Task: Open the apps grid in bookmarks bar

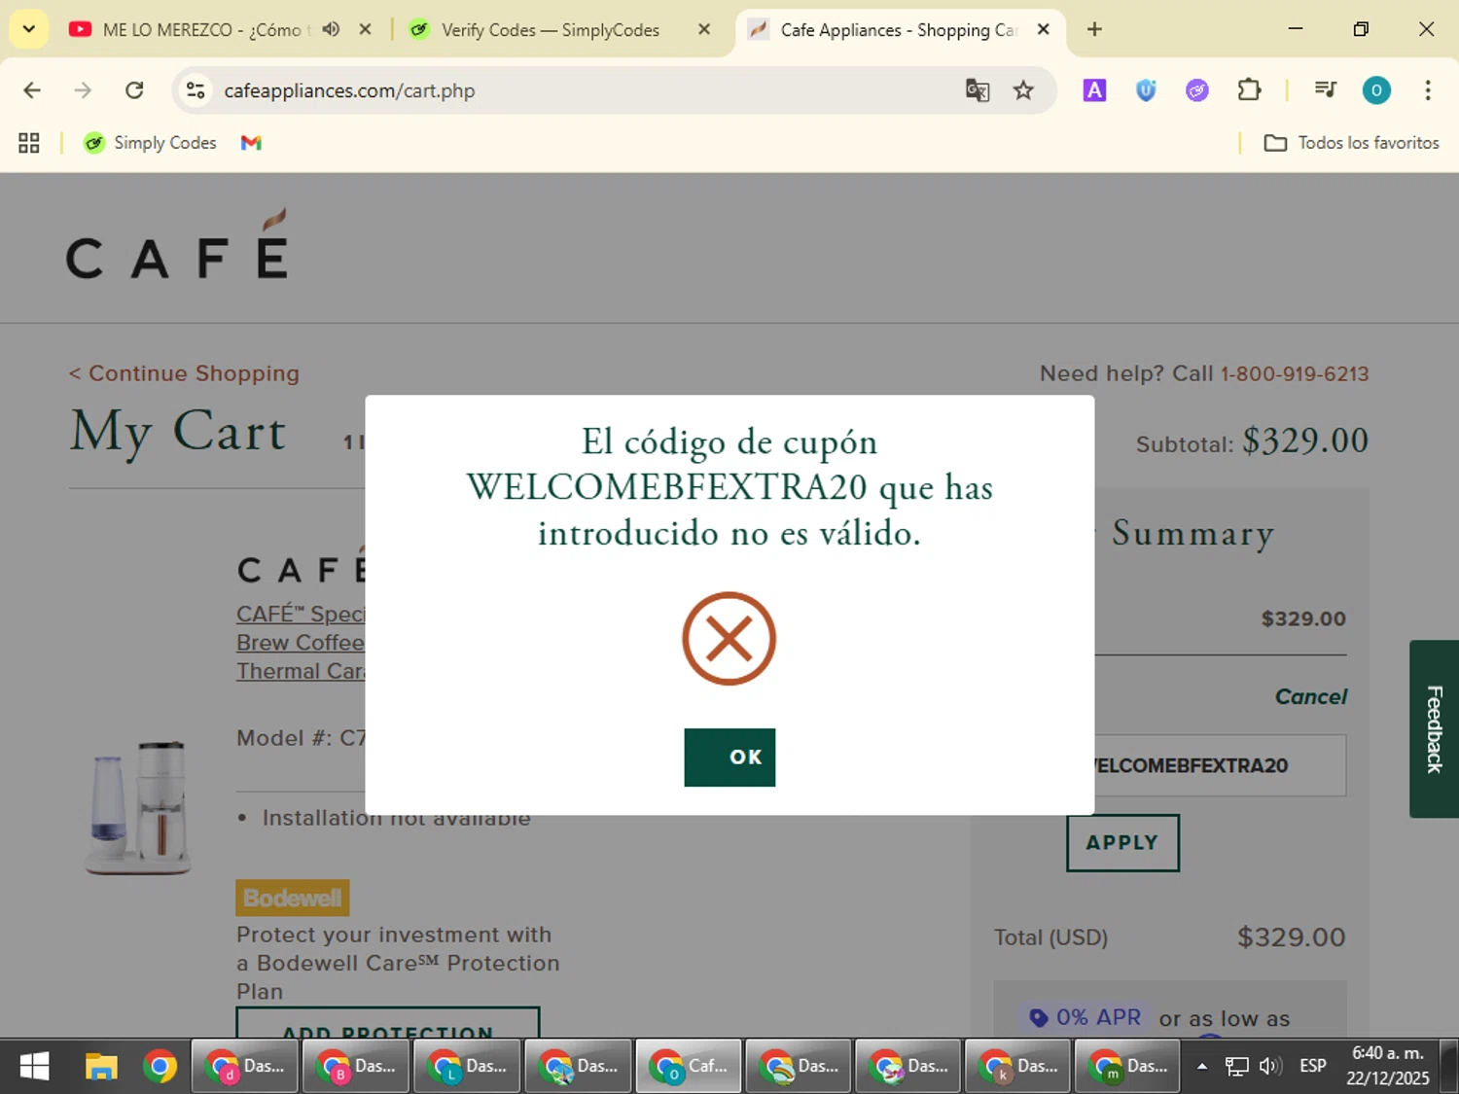Action: [x=29, y=143]
